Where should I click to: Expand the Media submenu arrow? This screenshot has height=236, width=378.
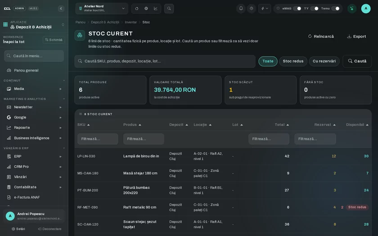(60, 89)
